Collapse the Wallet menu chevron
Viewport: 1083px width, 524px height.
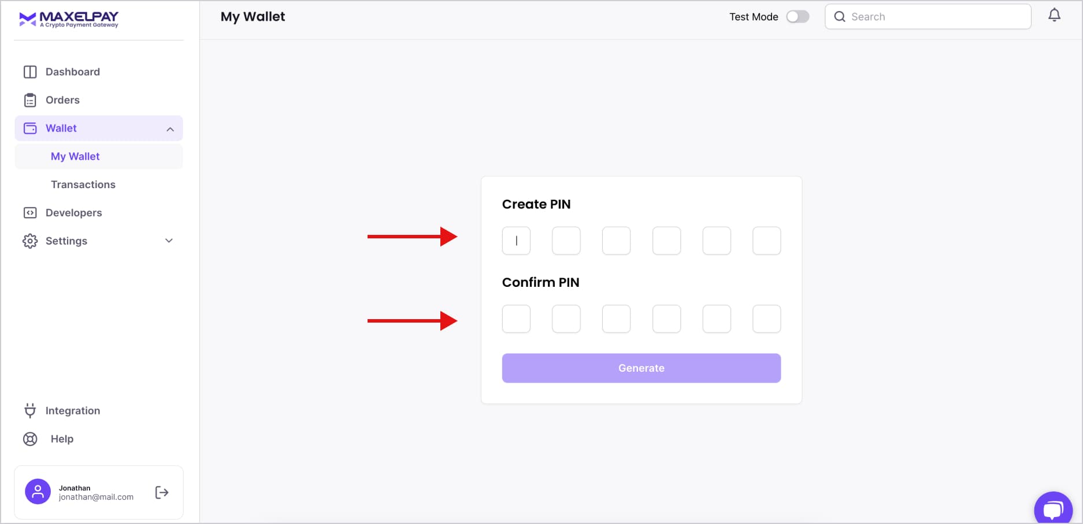170,129
